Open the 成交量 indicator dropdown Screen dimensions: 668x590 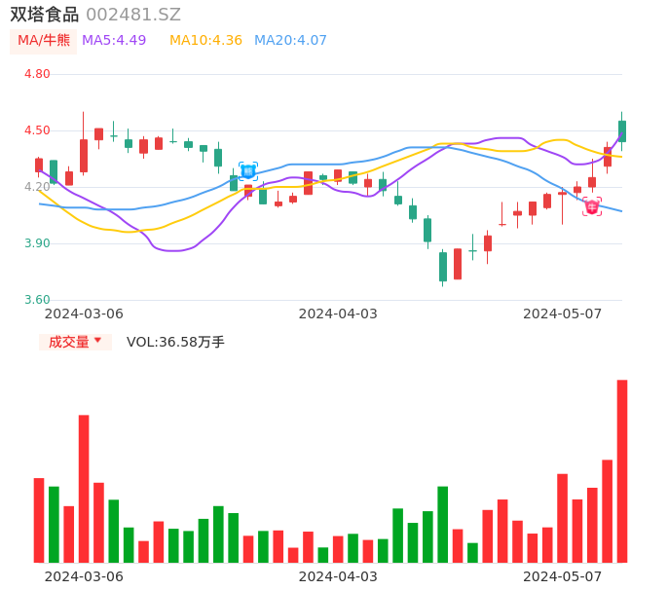coord(75,342)
